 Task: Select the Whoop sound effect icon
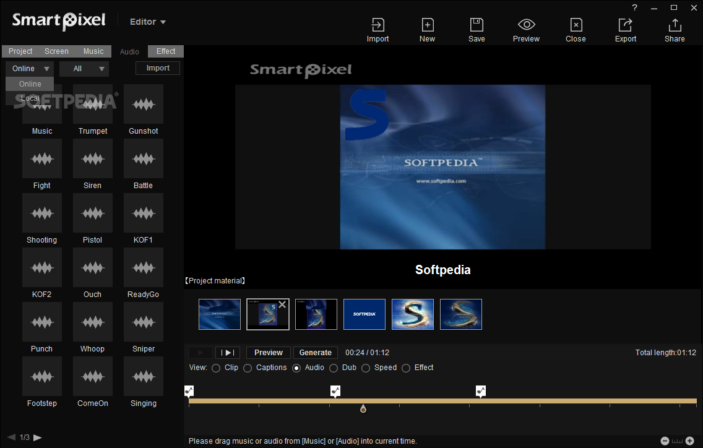(x=93, y=322)
